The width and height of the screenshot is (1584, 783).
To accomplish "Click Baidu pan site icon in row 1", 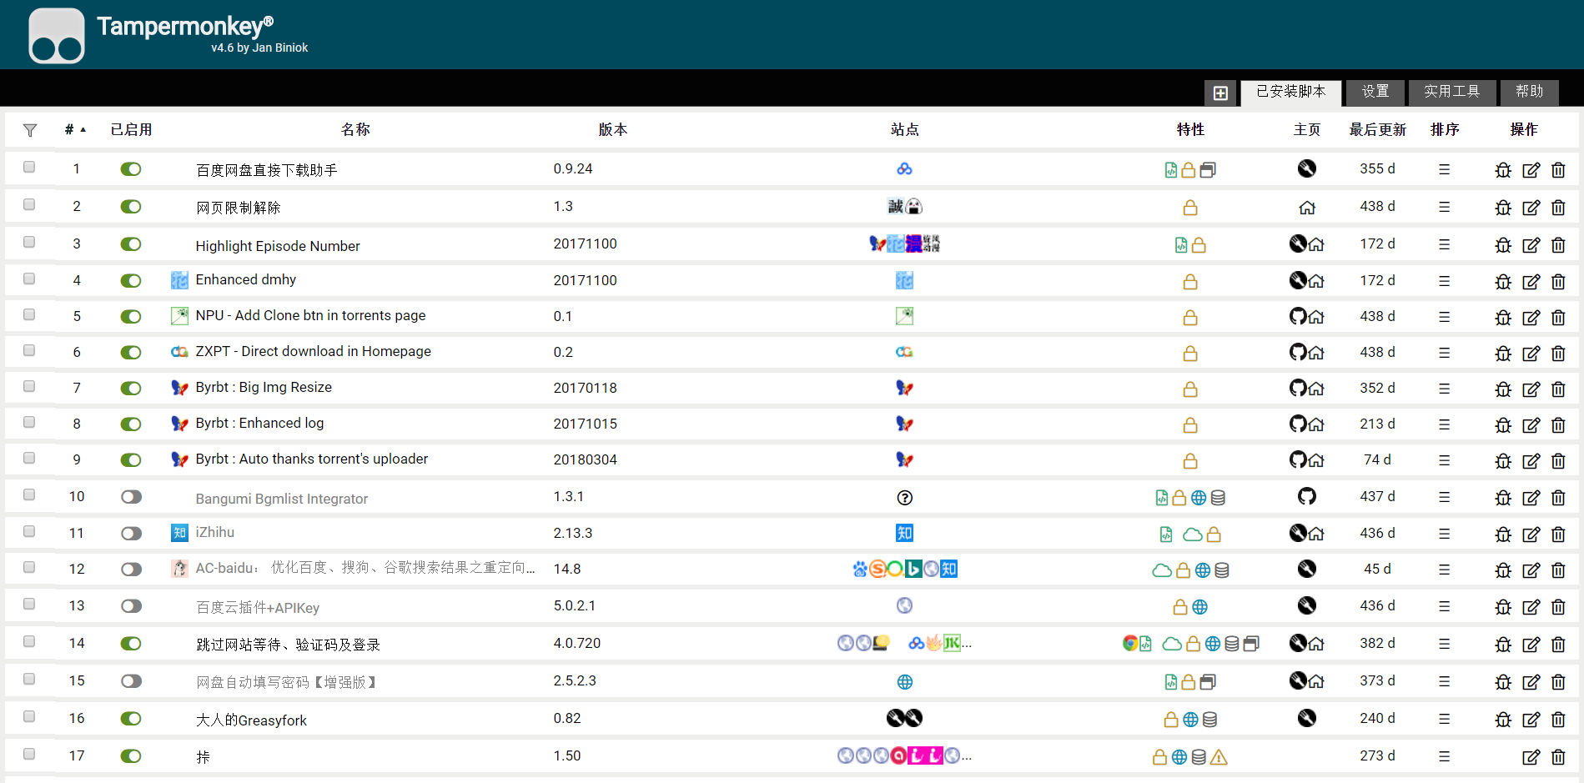I will click(904, 169).
